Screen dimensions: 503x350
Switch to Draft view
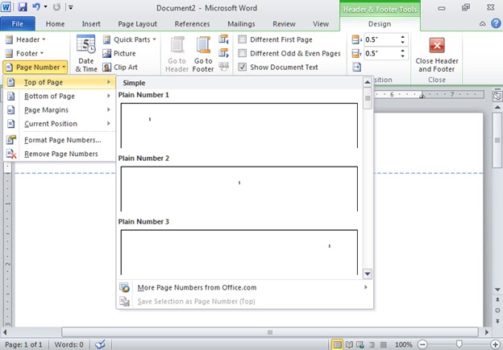click(383, 344)
